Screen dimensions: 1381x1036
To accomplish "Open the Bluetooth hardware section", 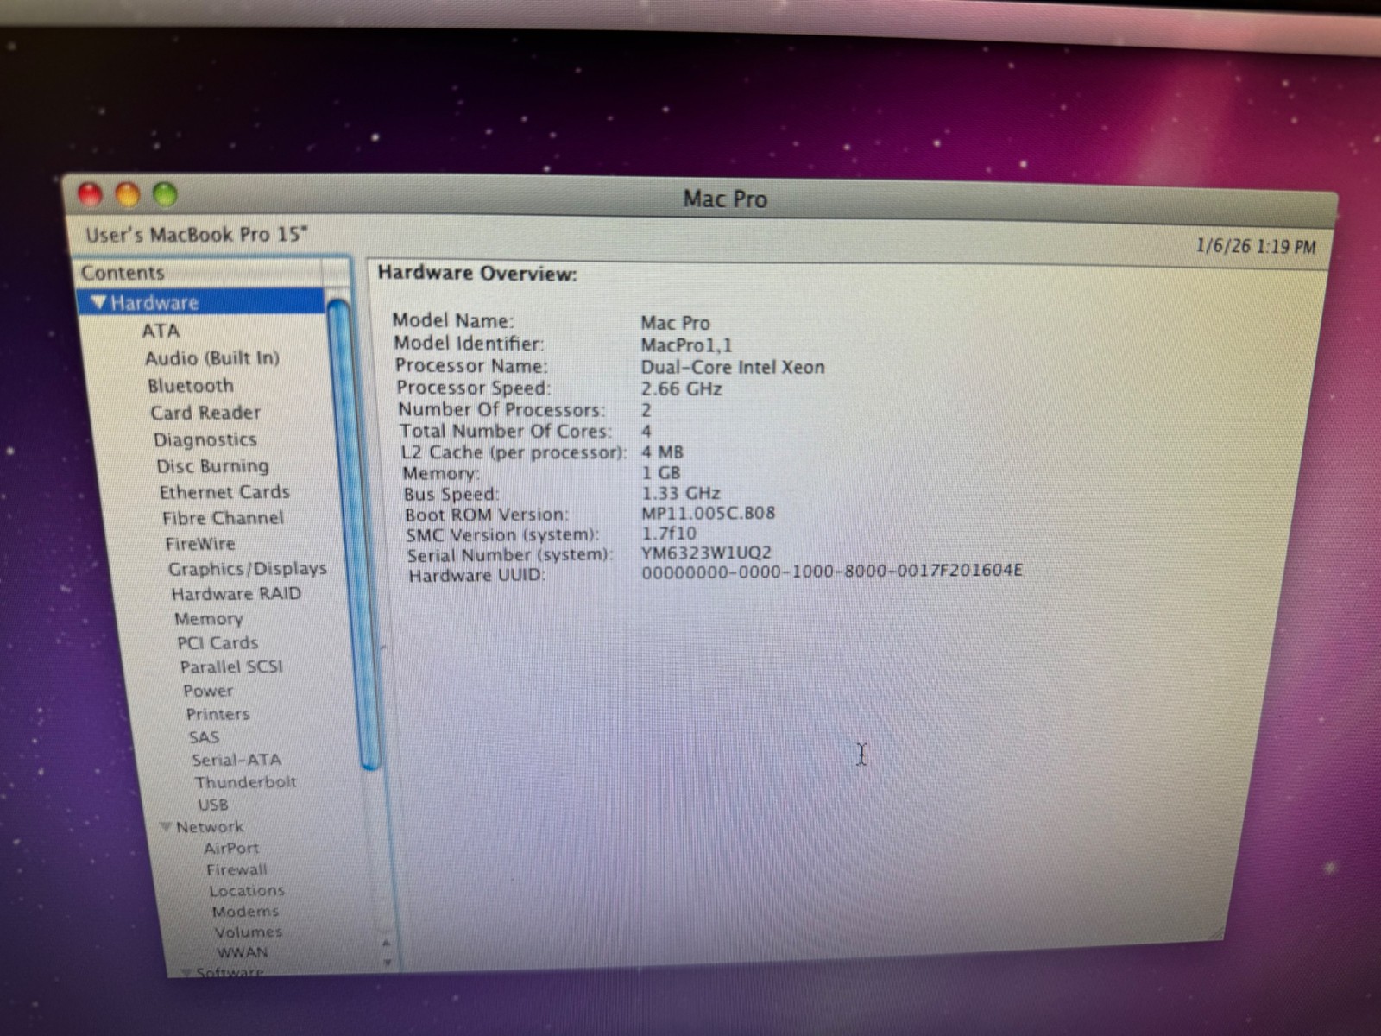I will coord(190,385).
